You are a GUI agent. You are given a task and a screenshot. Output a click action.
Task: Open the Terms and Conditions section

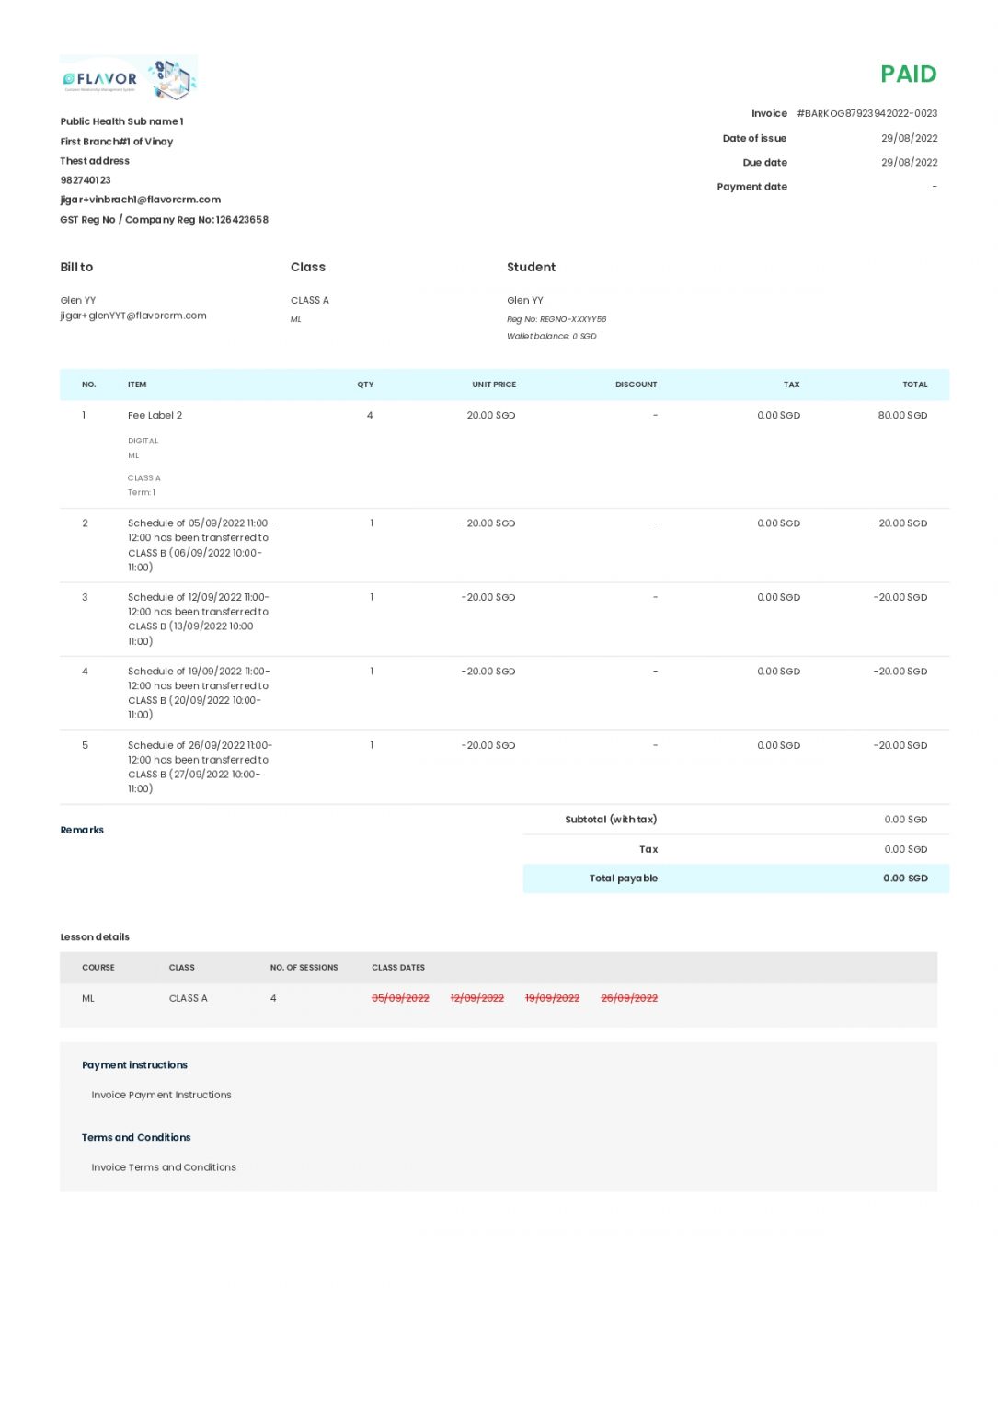pyautogui.click(x=136, y=1137)
